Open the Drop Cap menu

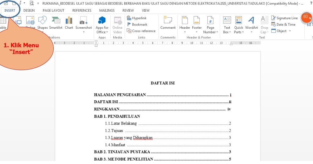264,25
